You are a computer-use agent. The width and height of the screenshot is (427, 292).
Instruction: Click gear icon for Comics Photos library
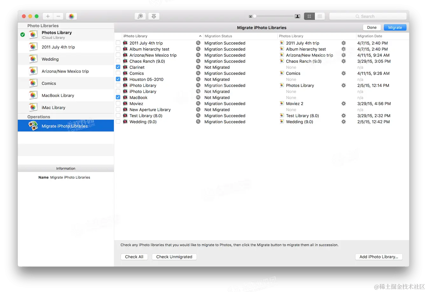point(344,73)
